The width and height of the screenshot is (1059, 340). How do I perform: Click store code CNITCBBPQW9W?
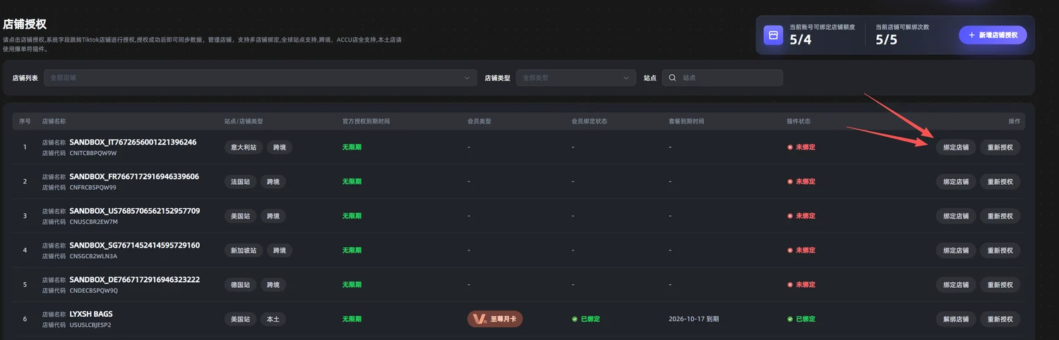(x=93, y=153)
